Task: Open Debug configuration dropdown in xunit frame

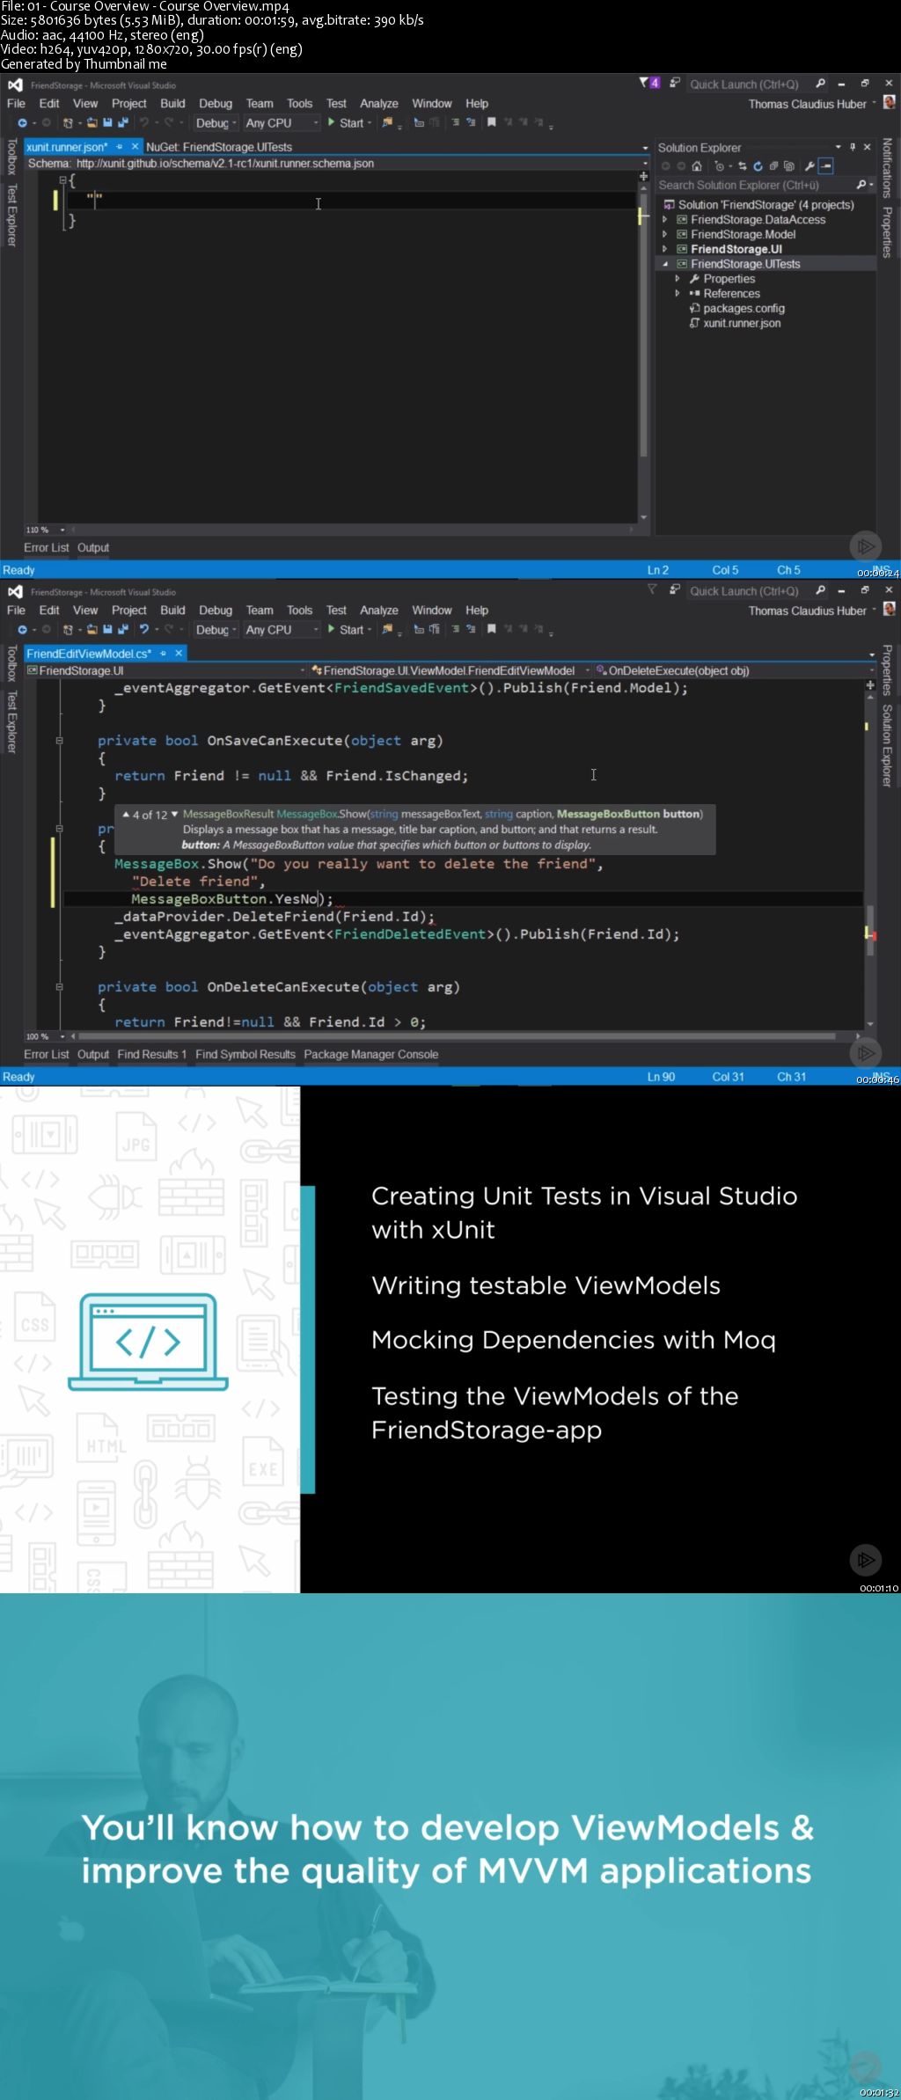Action: pos(216,123)
